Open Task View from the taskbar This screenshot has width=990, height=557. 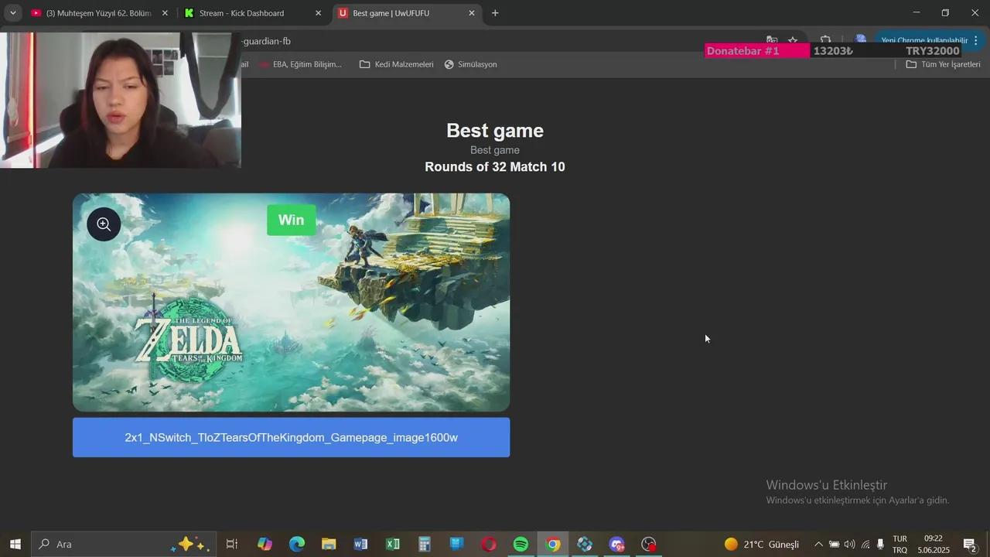pos(231,545)
